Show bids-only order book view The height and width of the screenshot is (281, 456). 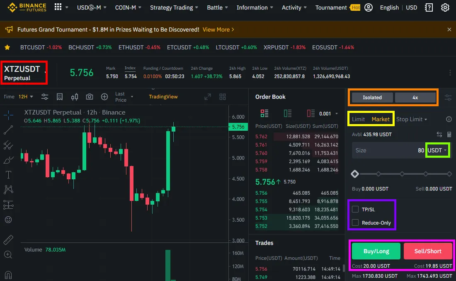pos(288,113)
